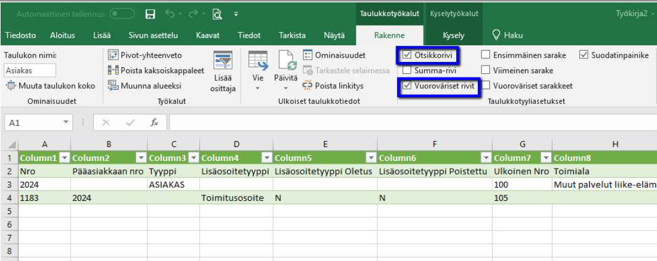
Task: Open the Column5 filter dropdown
Action: click(370, 158)
